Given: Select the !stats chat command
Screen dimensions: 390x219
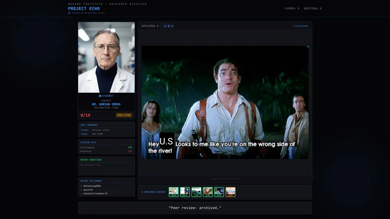Looking at the screenshot, I should pyautogui.click(x=84, y=130).
